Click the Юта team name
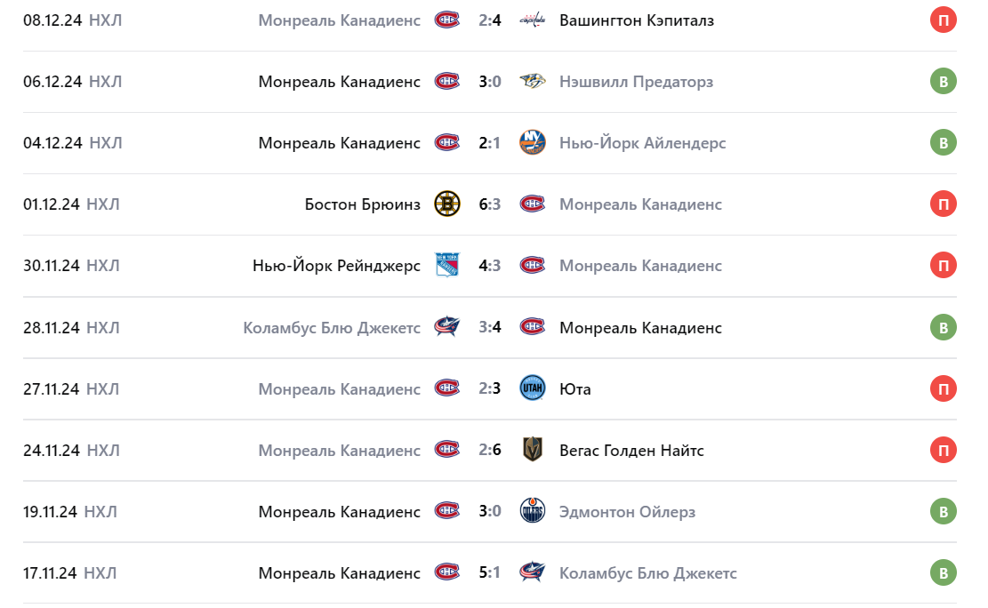 pos(575,388)
